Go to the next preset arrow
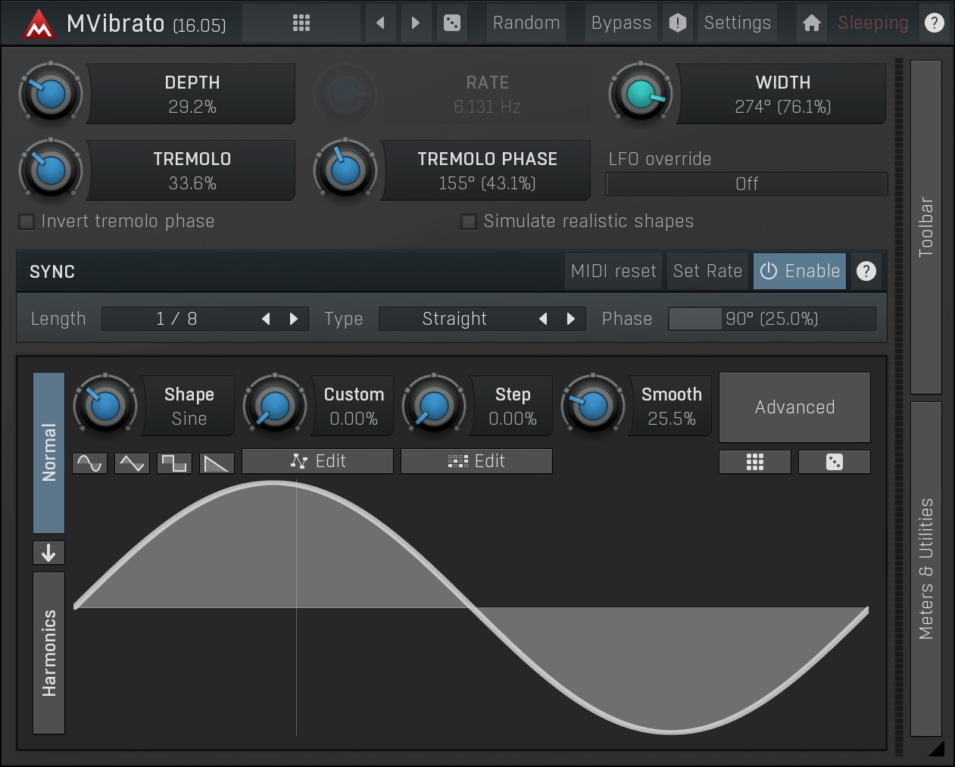Image resolution: width=955 pixels, height=767 pixels. coord(416,23)
